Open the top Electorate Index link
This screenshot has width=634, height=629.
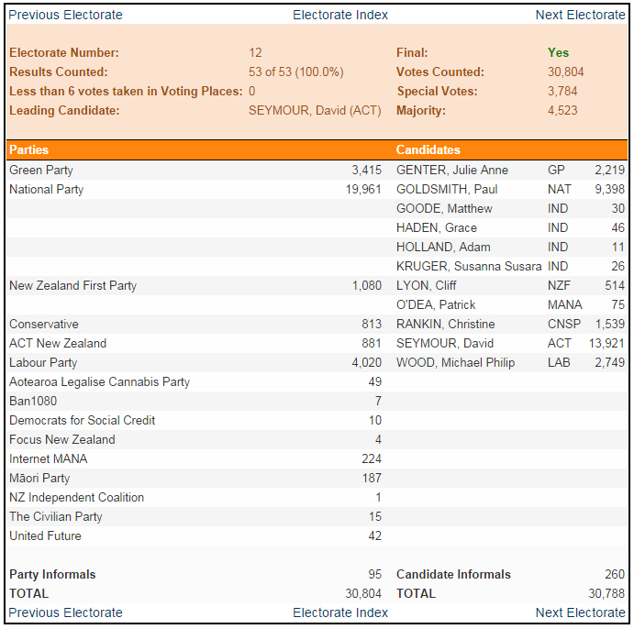coord(340,15)
